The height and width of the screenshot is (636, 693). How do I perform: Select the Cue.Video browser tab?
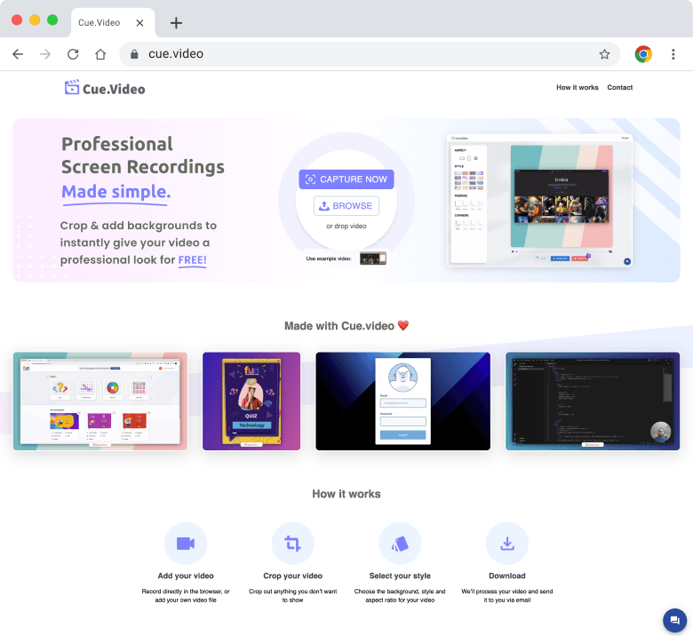(x=113, y=23)
